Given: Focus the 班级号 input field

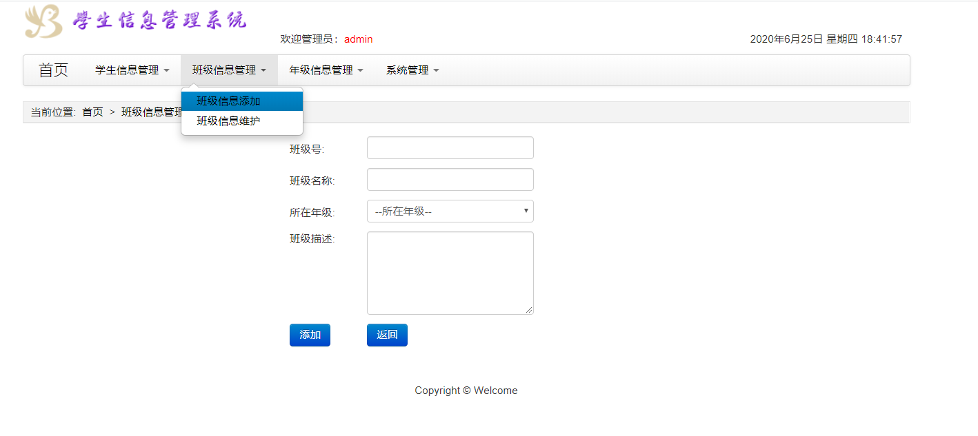Looking at the screenshot, I should pos(450,148).
